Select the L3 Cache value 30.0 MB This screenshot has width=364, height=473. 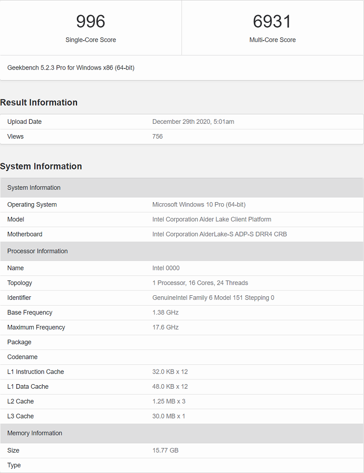pyautogui.click(x=169, y=416)
